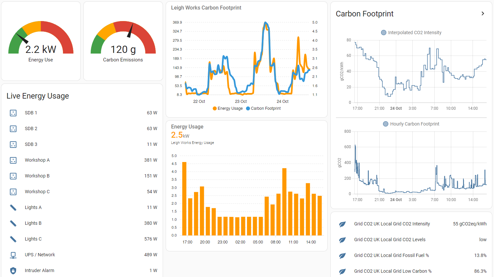The image size is (494, 277).
Task: Click the Workshop A outlet icon
Action: 13,160
